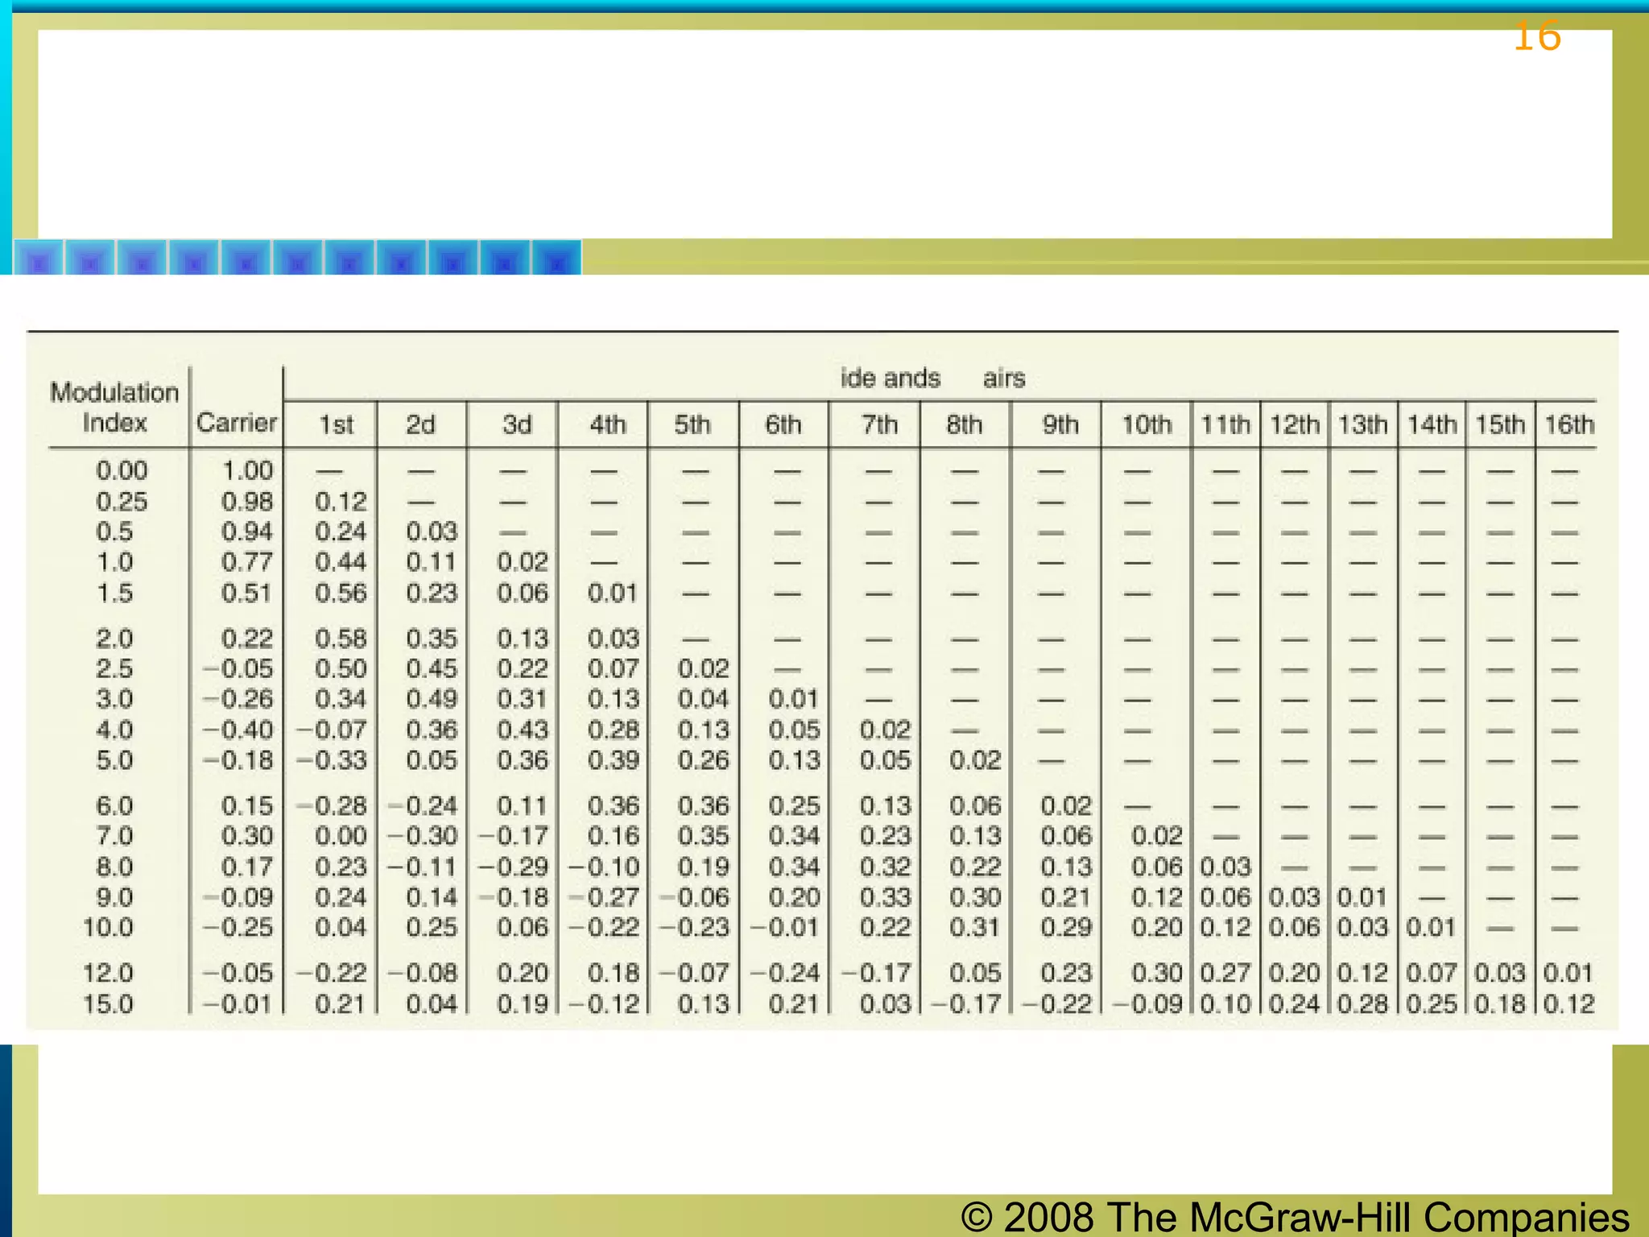Select the 7th sideband column header

[879, 424]
